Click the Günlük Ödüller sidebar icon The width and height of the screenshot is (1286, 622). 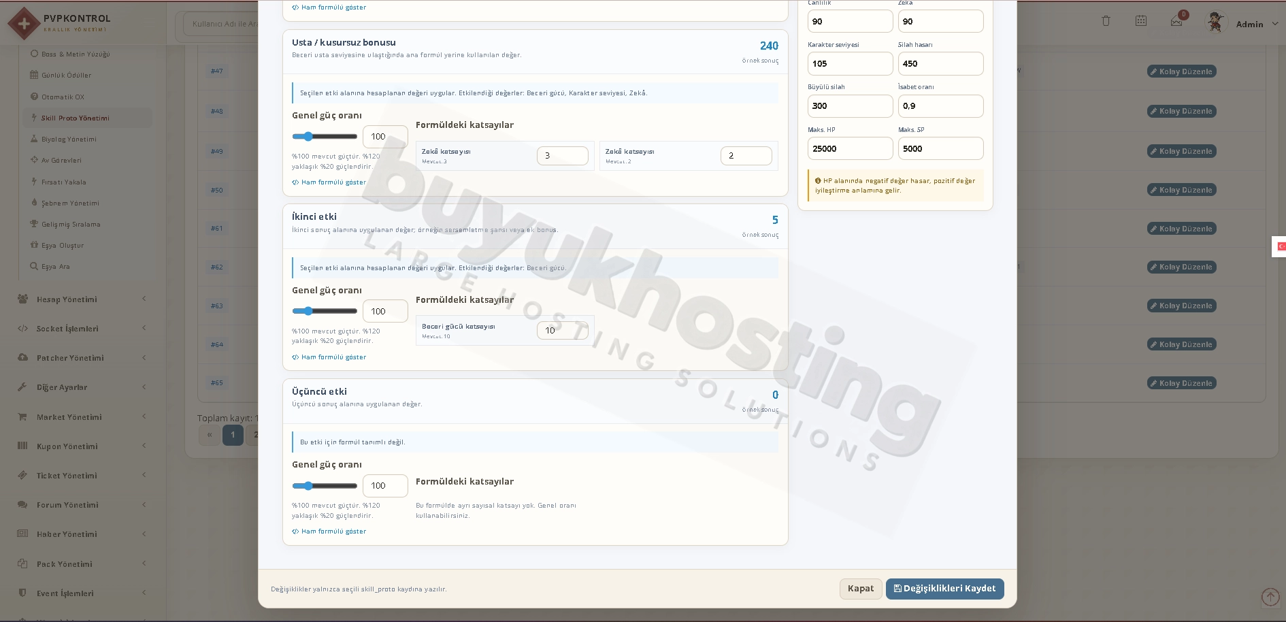(x=34, y=75)
